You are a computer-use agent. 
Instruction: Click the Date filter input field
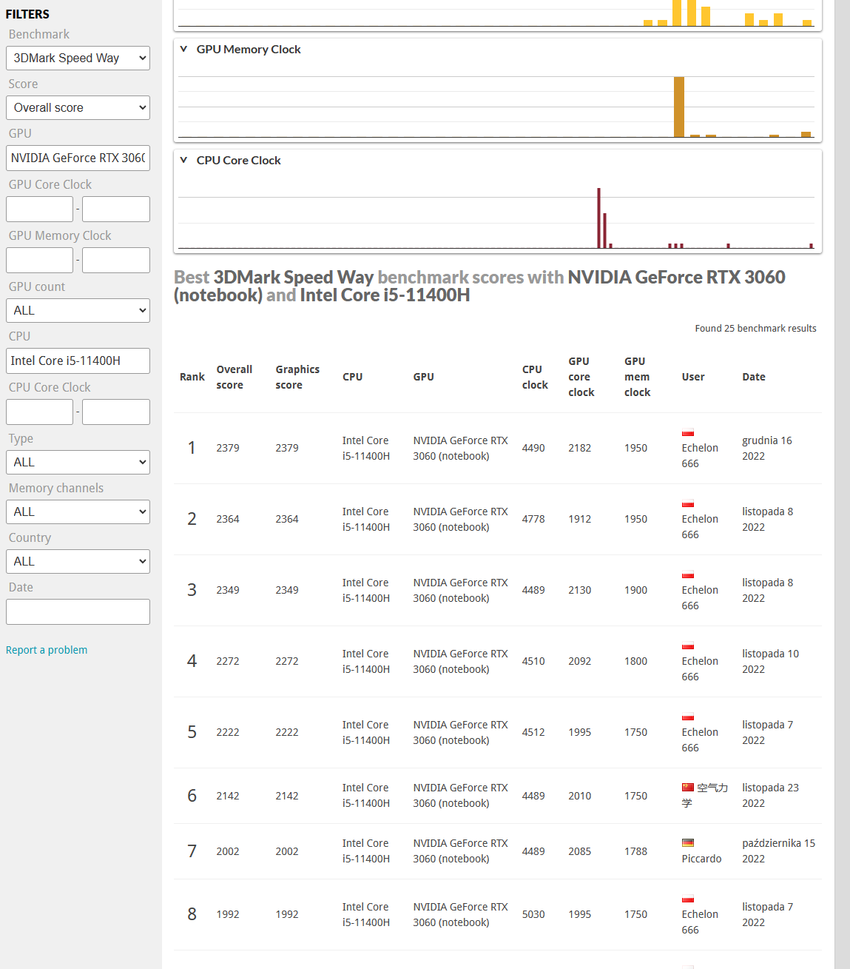click(x=78, y=612)
